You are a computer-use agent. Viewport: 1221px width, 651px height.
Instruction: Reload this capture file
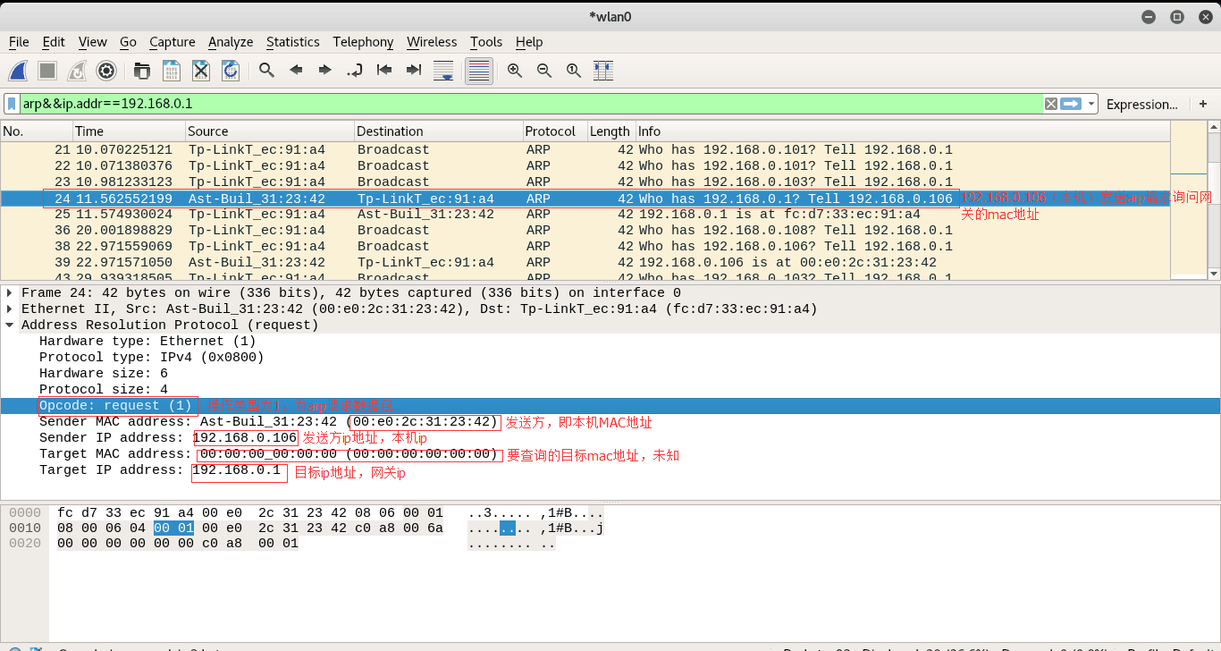[x=231, y=71]
